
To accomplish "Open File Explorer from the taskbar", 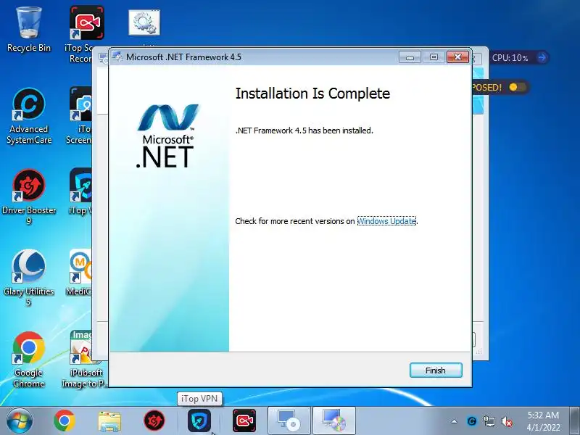I will 109,421.
